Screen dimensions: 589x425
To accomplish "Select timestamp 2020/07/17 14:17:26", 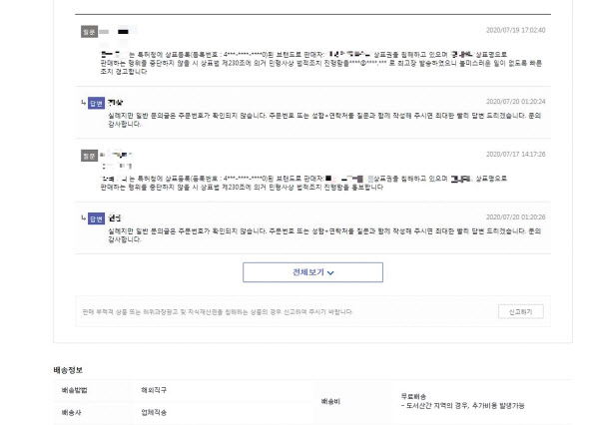I will [515, 154].
